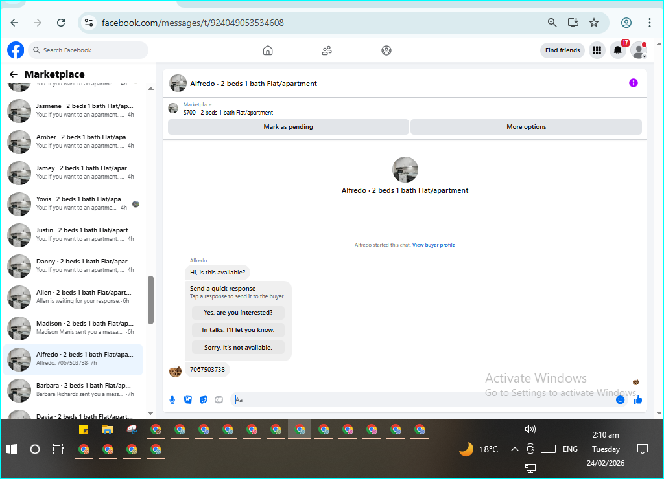This screenshot has height=479, width=664.
Task: Open Madison's conversation in the list
Action: point(73,328)
